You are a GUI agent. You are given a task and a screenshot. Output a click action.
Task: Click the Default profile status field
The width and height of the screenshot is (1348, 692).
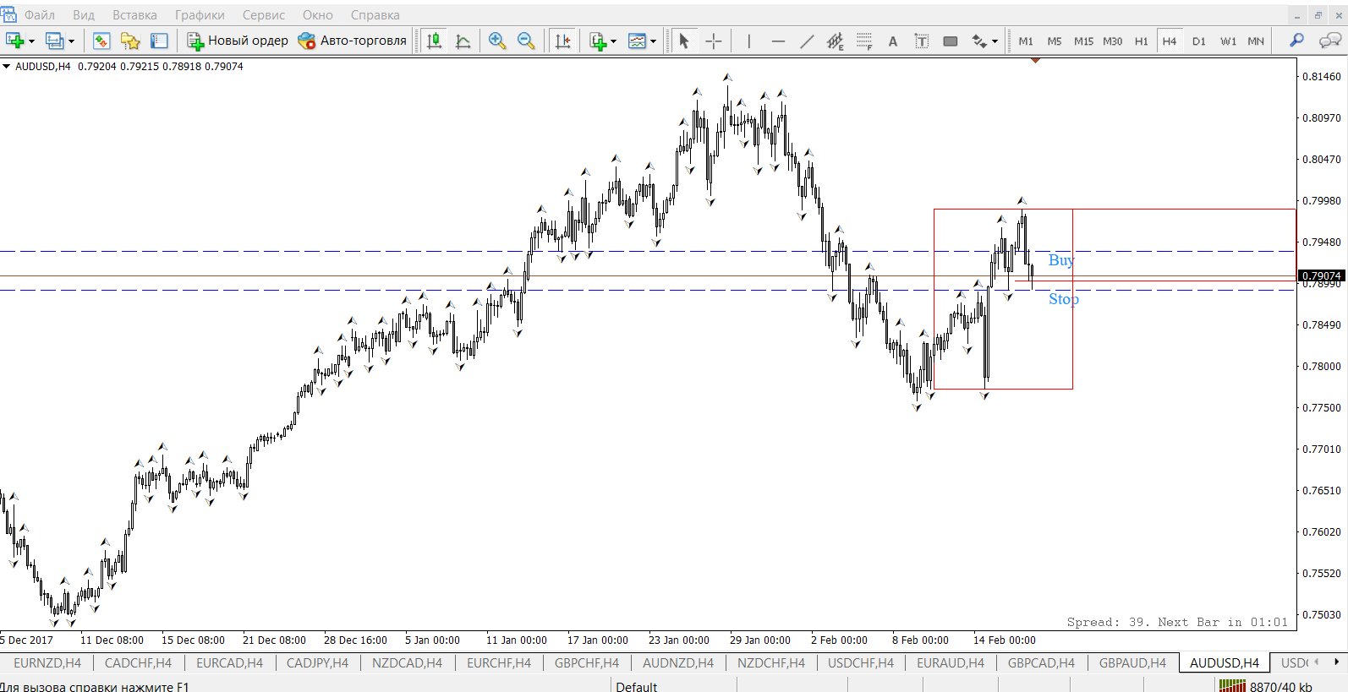point(673,686)
